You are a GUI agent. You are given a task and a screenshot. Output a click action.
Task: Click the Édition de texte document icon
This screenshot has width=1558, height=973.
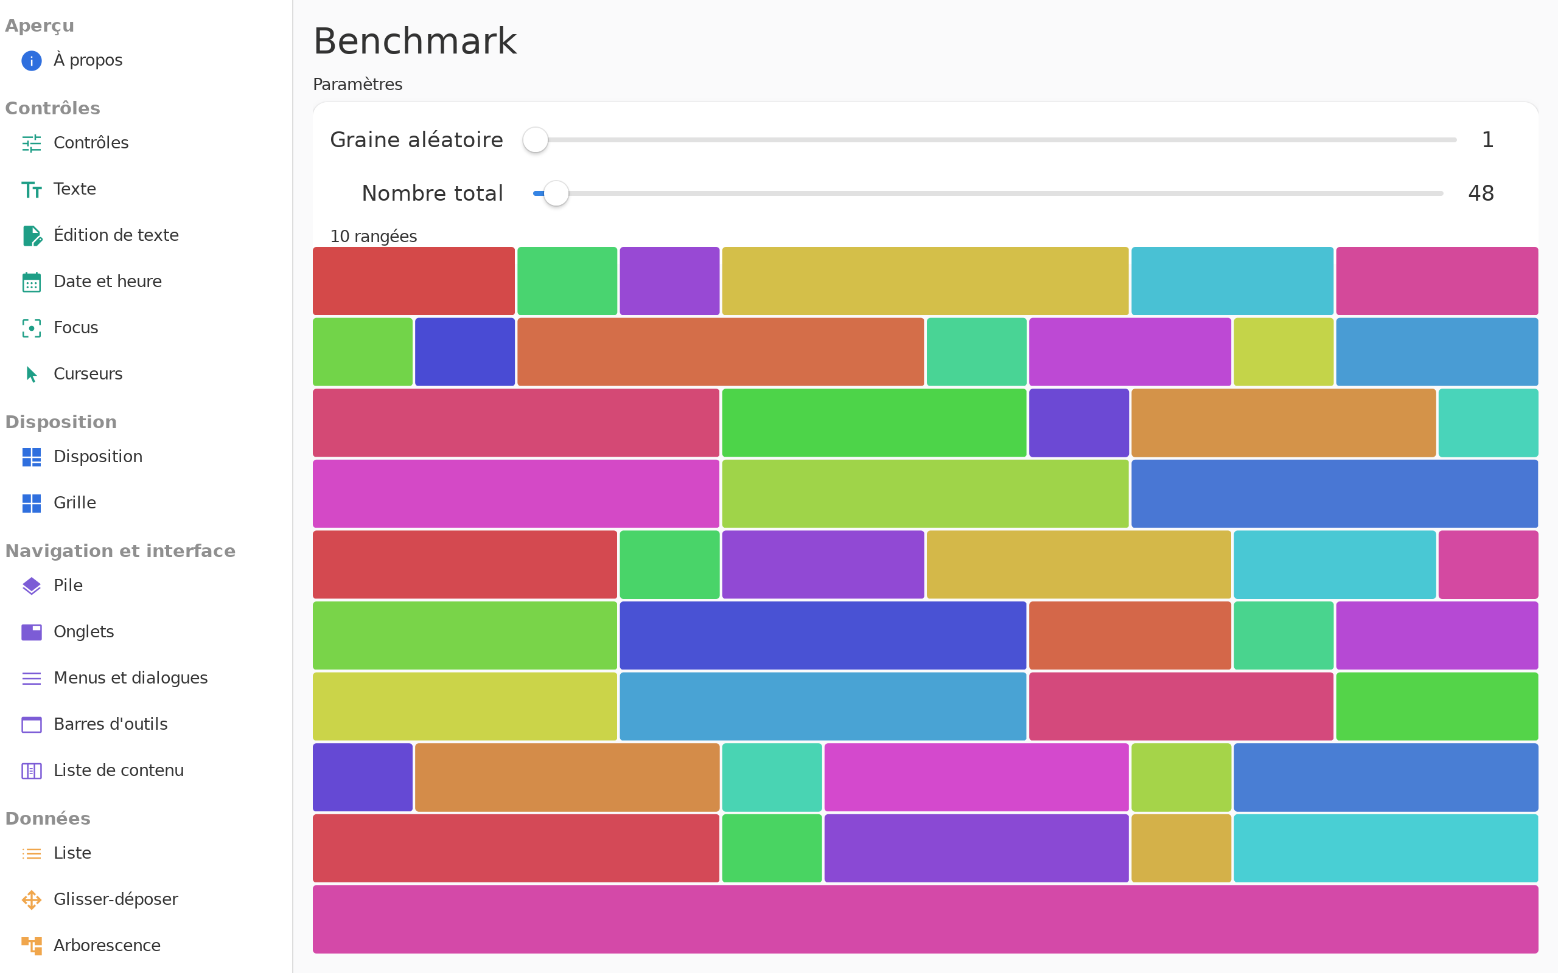pyautogui.click(x=32, y=235)
